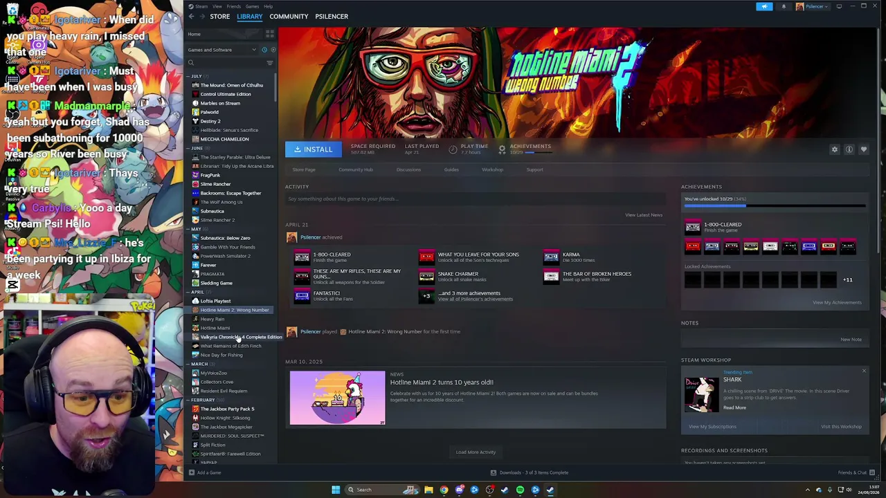Create a New Note
The height and width of the screenshot is (498, 886).
coord(851,340)
